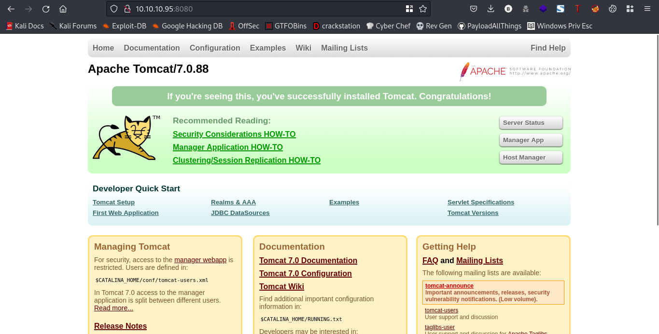Open the Documentation navigation item
Image resolution: width=659 pixels, height=334 pixels.
(152, 48)
